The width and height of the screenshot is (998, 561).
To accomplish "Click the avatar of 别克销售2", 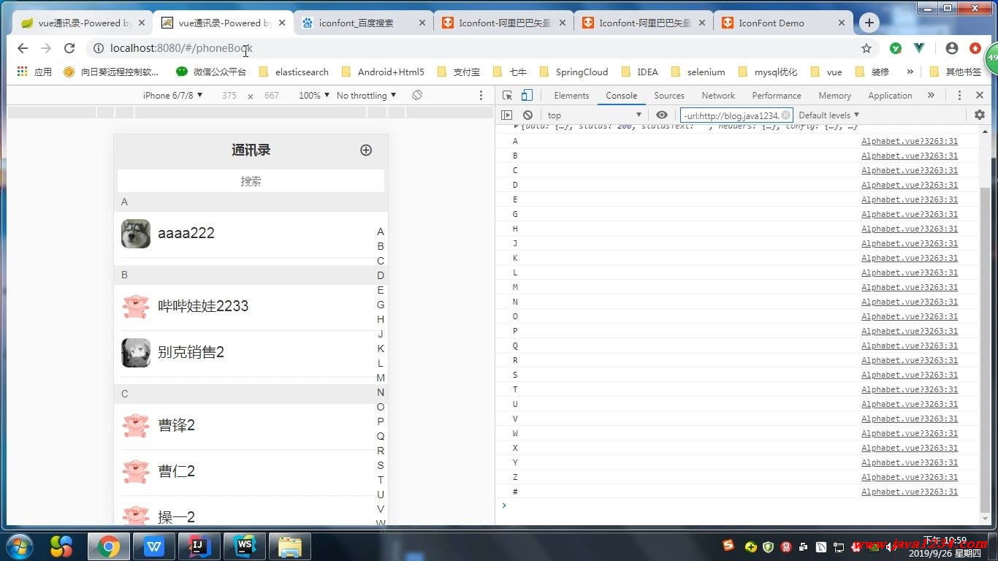I will [x=136, y=353].
